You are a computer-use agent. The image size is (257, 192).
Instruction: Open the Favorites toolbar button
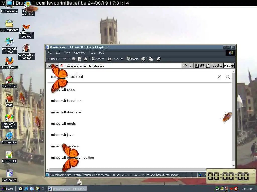pyautogui.click(x=115, y=59)
